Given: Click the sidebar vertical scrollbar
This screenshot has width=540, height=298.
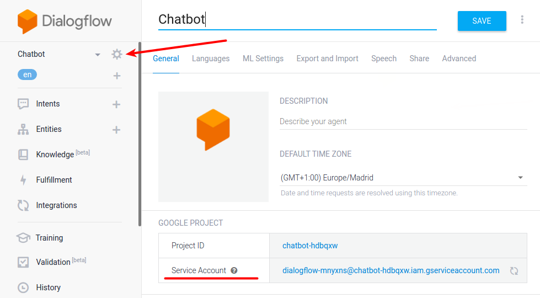Looking at the screenshot, I should (140, 134).
